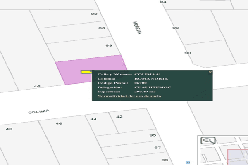The width and height of the screenshot is (248, 165).
Task: Click the 06700 postal code value
Action: (141, 83)
